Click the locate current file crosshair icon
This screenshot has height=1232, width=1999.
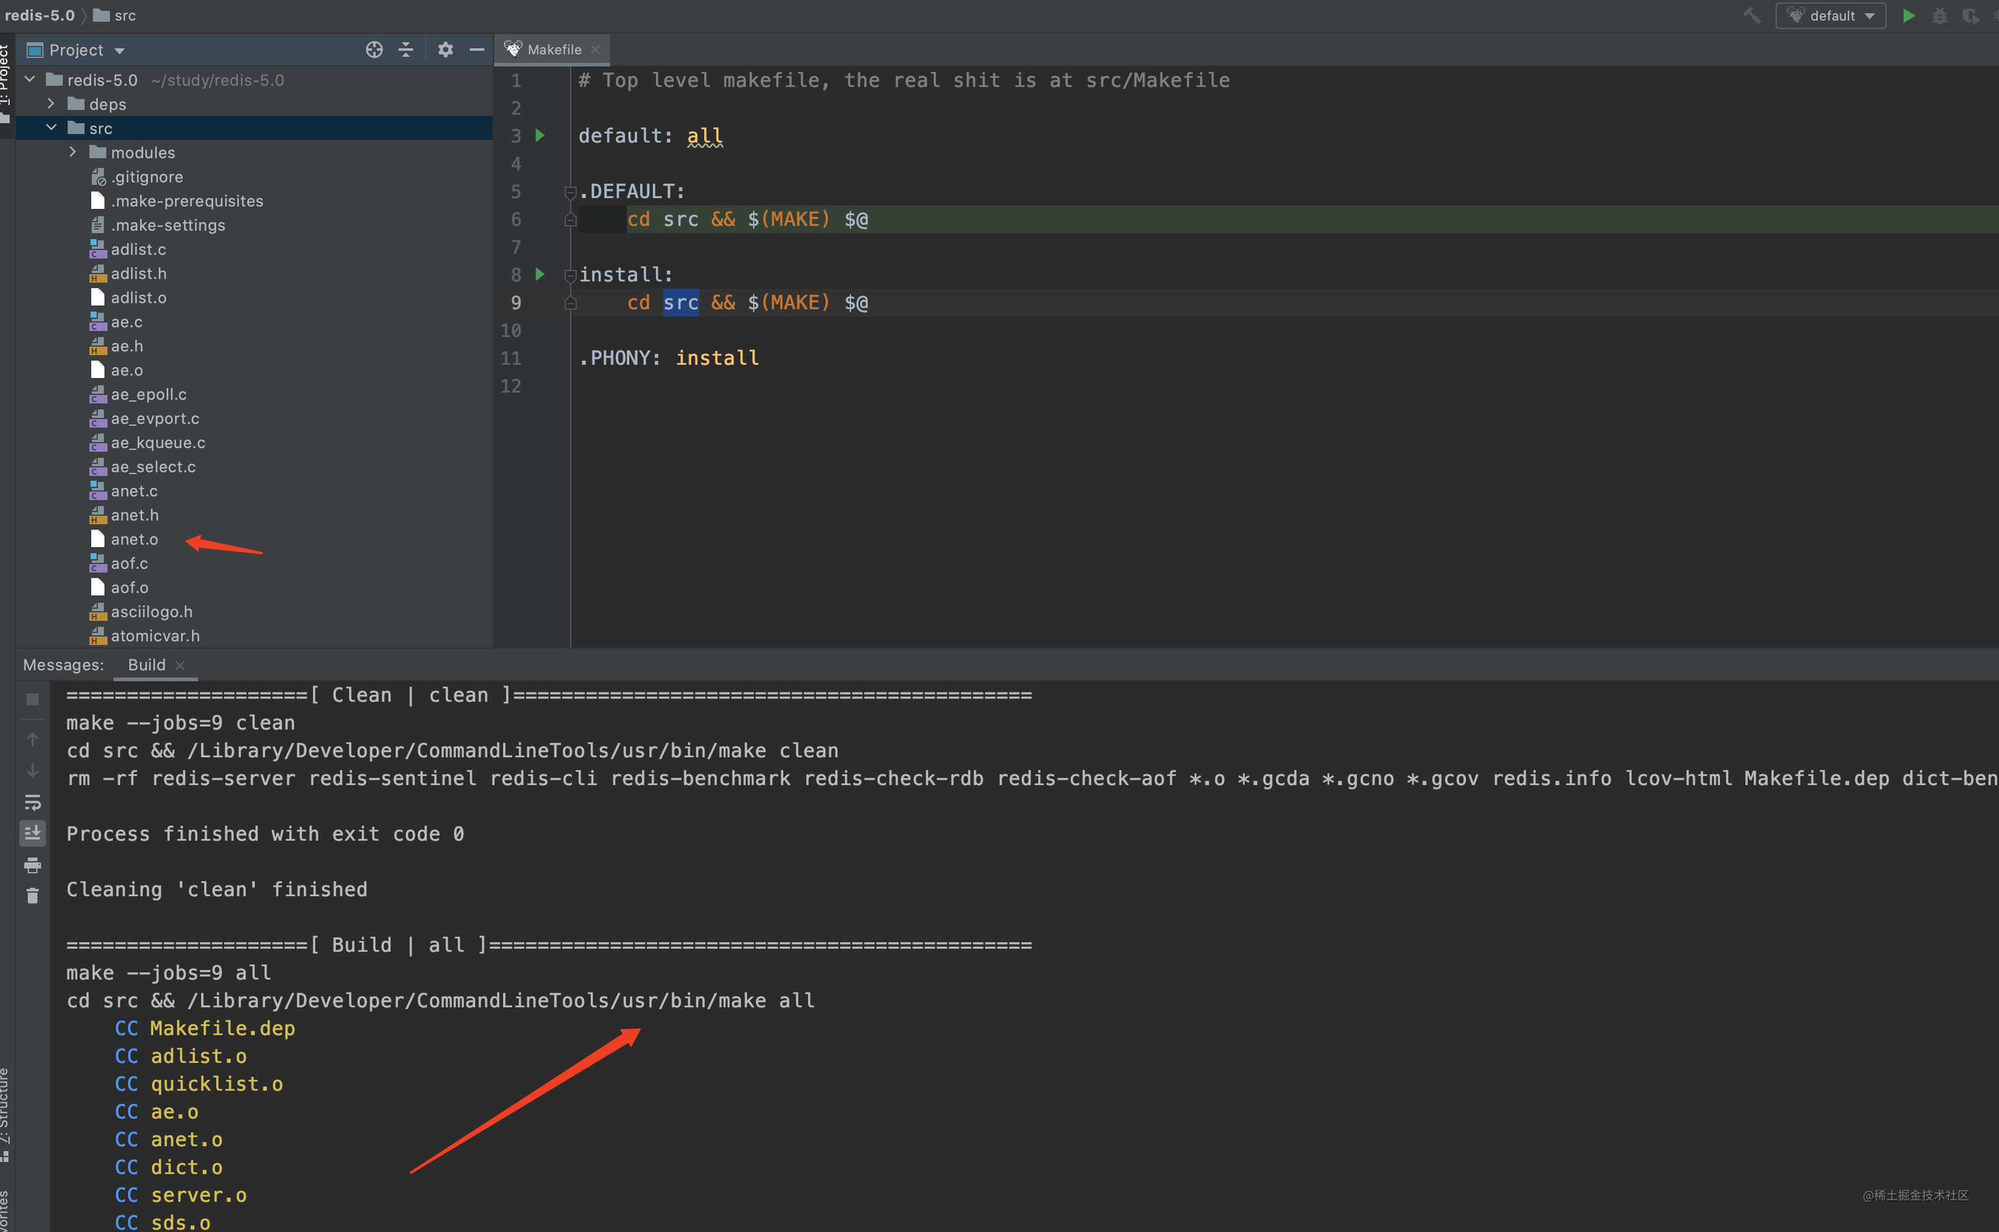tap(374, 50)
